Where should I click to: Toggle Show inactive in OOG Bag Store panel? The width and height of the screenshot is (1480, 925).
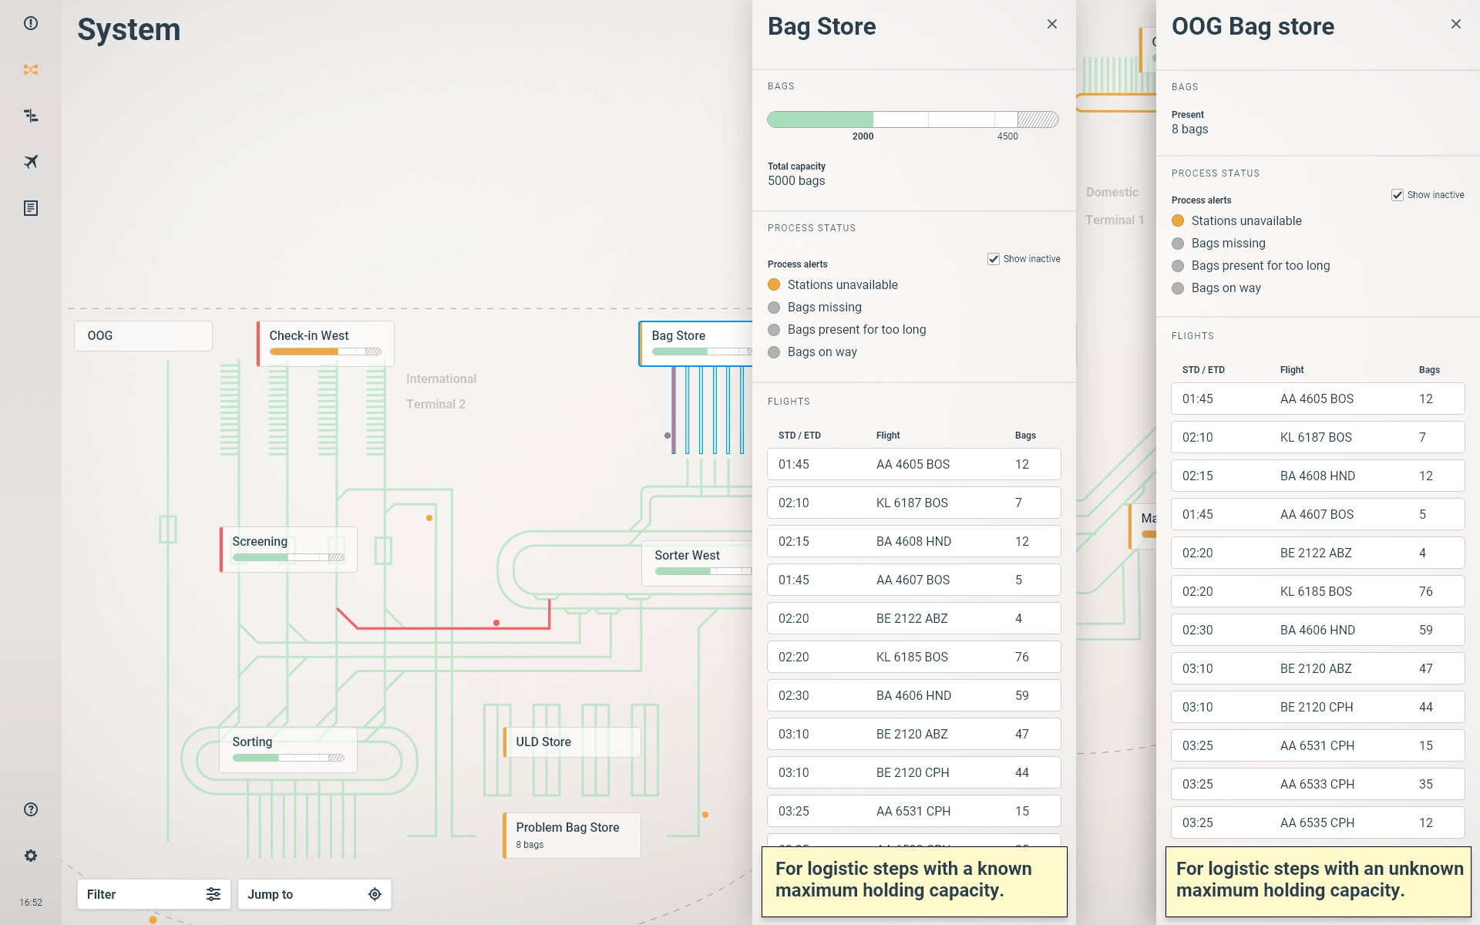click(1397, 194)
